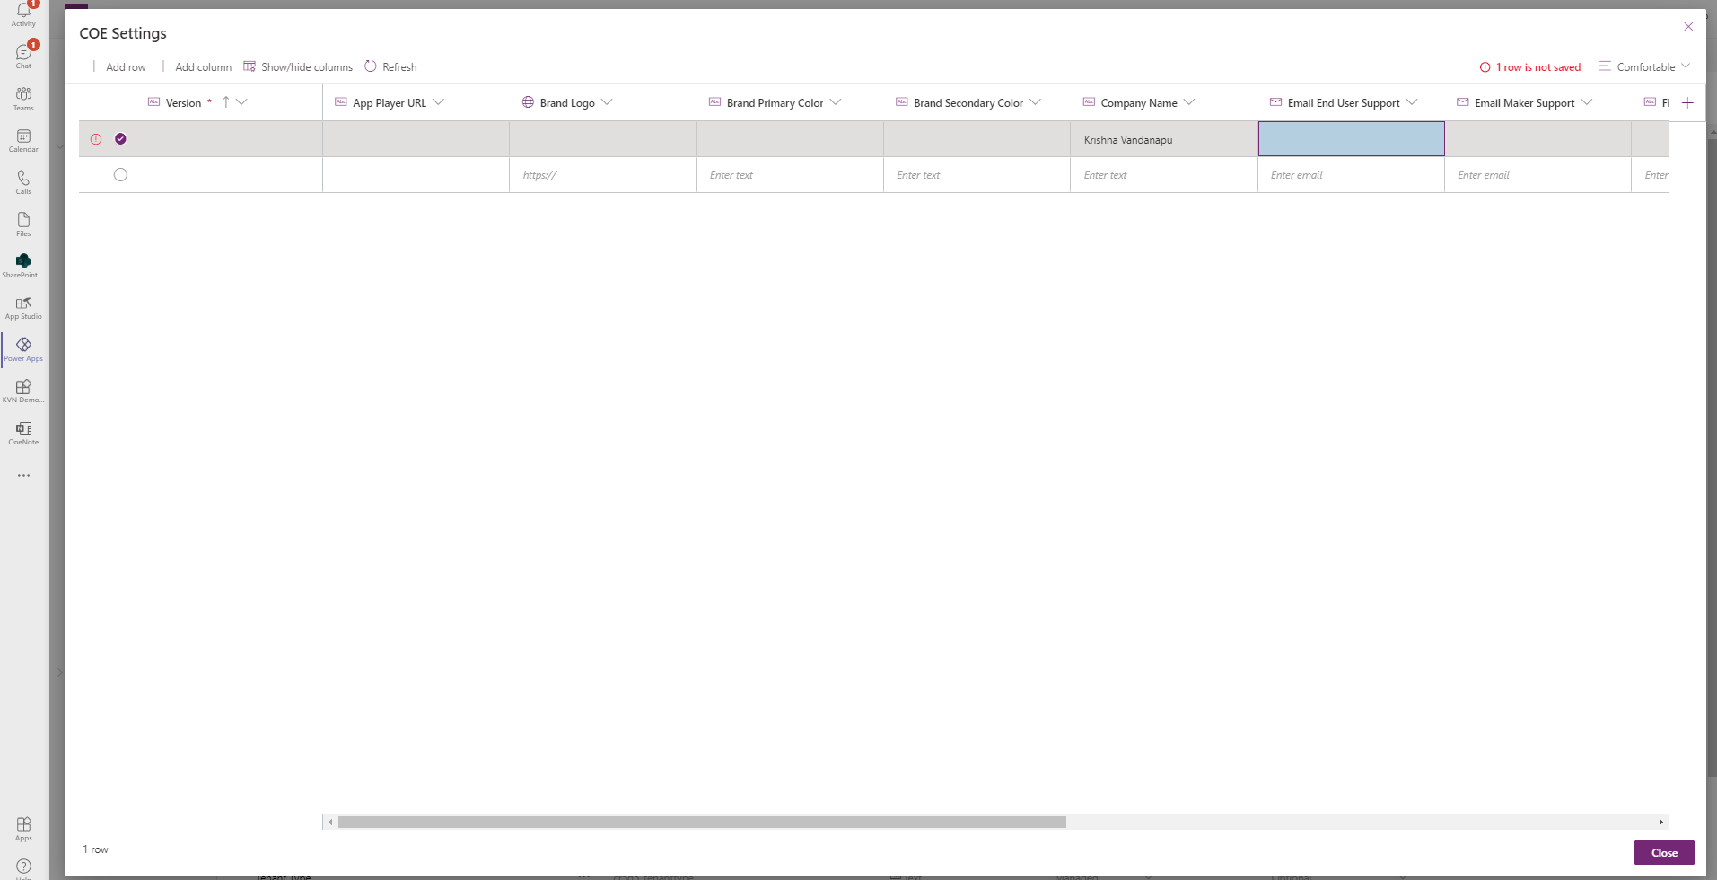Open more sidebar apps with the ellipsis
The height and width of the screenshot is (880, 1717).
pyautogui.click(x=22, y=475)
